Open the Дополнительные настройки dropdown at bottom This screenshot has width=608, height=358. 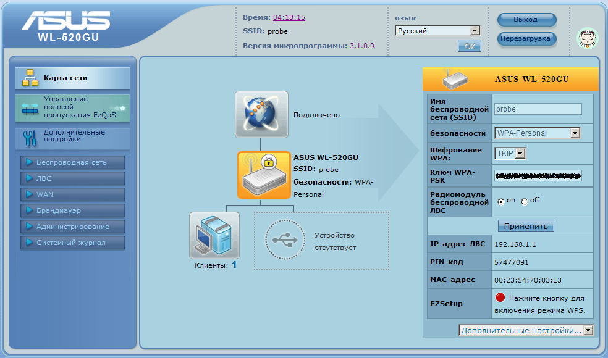[526, 330]
